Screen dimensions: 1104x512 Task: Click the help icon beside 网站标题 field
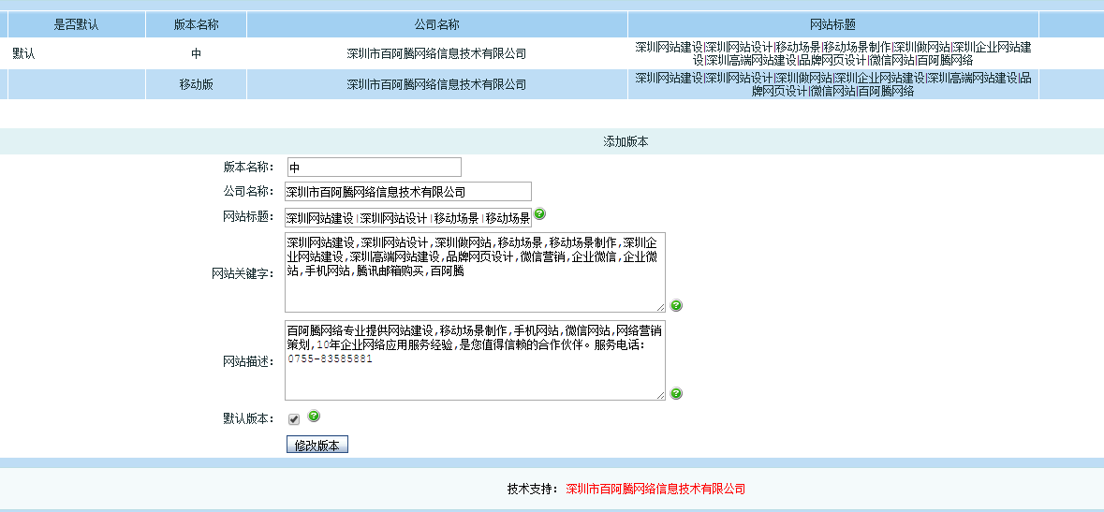pos(539,214)
